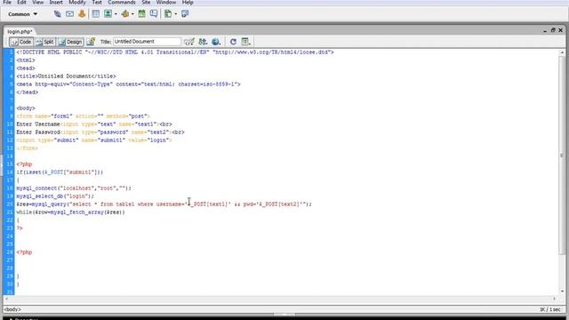The height and width of the screenshot is (320, 569).
Task: Click the <title>Untitled Document</title> line
Action: click(66, 76)
